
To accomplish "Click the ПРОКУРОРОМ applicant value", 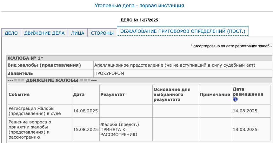I will [x=109, y=74].
